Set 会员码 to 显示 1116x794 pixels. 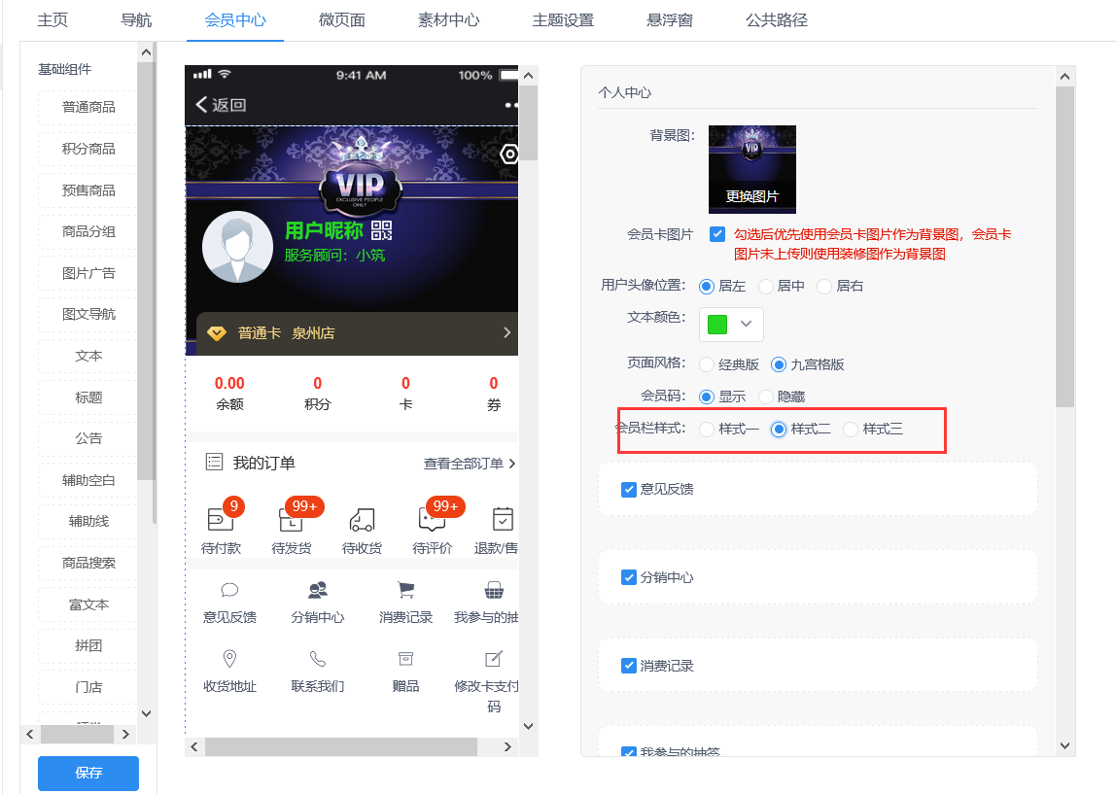707,397
